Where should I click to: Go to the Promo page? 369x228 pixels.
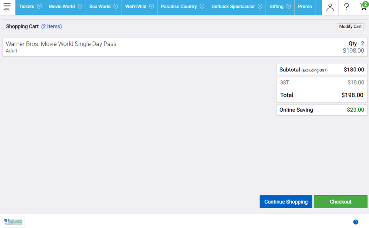305,7
